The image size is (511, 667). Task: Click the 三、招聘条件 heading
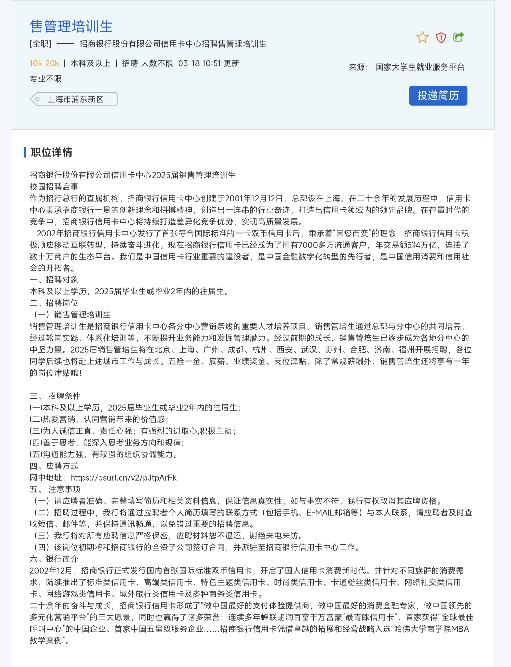click(55, 396)
